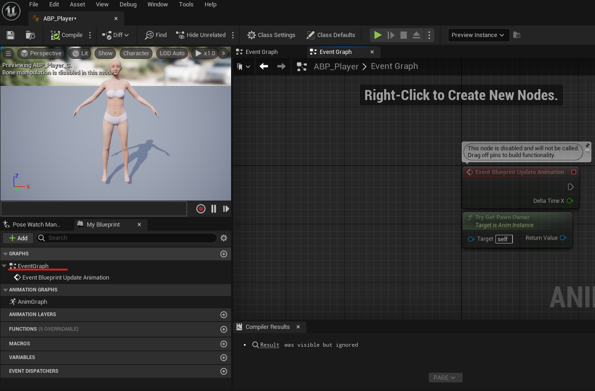Toggle the pin icon on the node comment bubble

(x=587, y=146)
